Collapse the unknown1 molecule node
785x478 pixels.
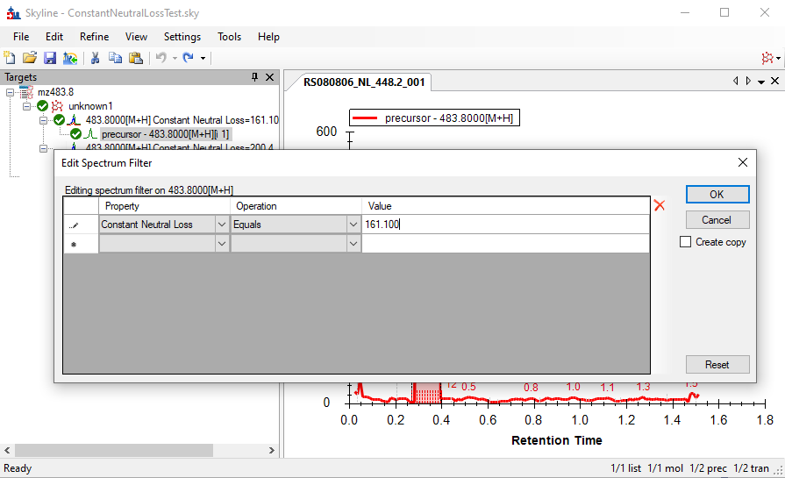(27, 106)
